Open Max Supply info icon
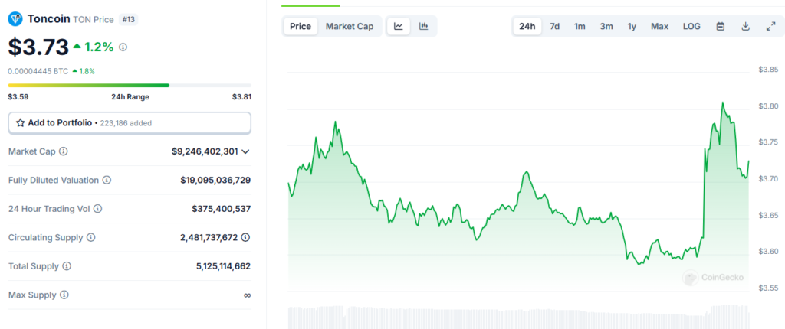 [x=64, y=295]
